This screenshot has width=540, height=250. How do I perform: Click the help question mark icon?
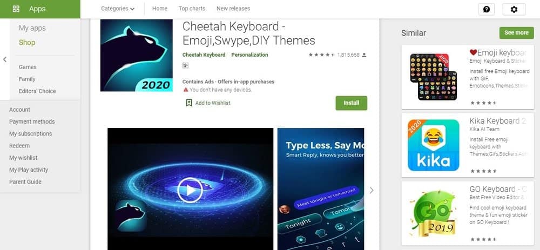click(x=487, y=9)
